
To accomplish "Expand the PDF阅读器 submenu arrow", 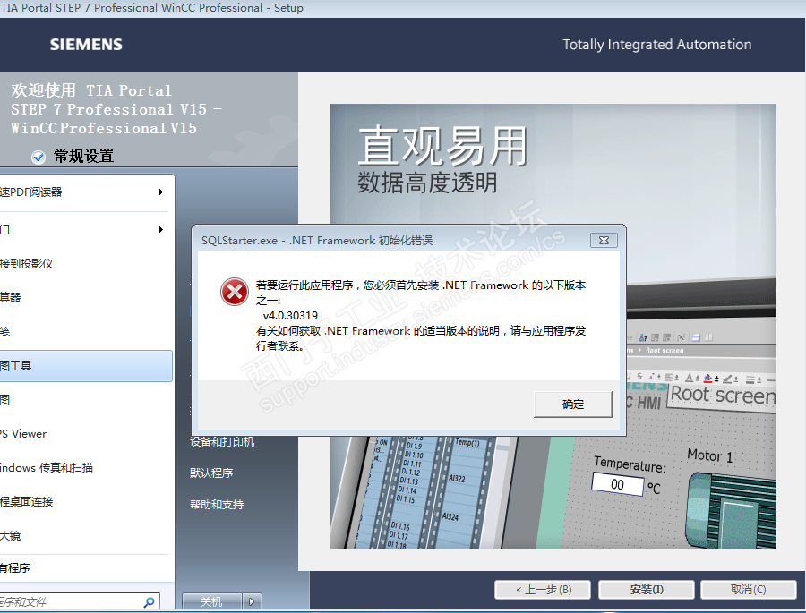I will 161,192.
